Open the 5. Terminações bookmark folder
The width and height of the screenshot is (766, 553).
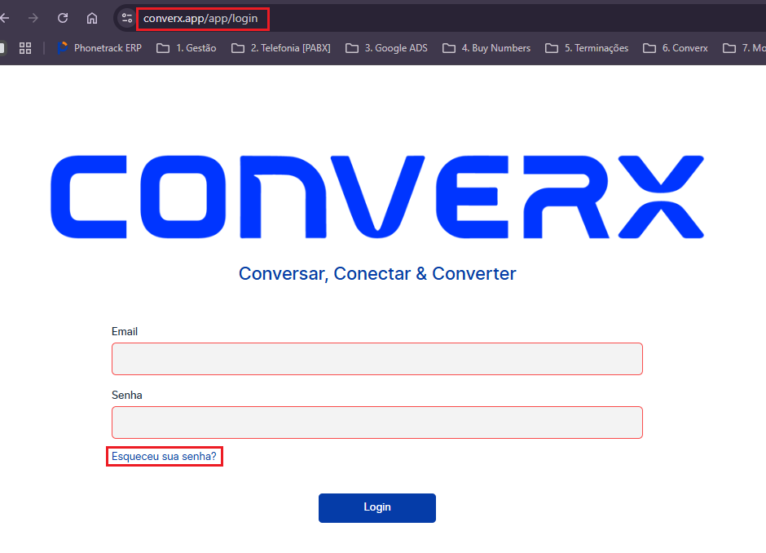[587, 48]
